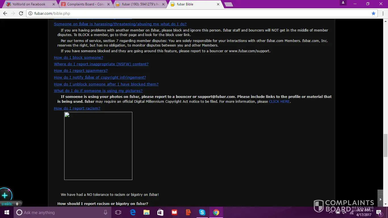388x218 pixels.
Task: Click "How should I report racism or bigotry on fubar?"
Action: [103, 204]
